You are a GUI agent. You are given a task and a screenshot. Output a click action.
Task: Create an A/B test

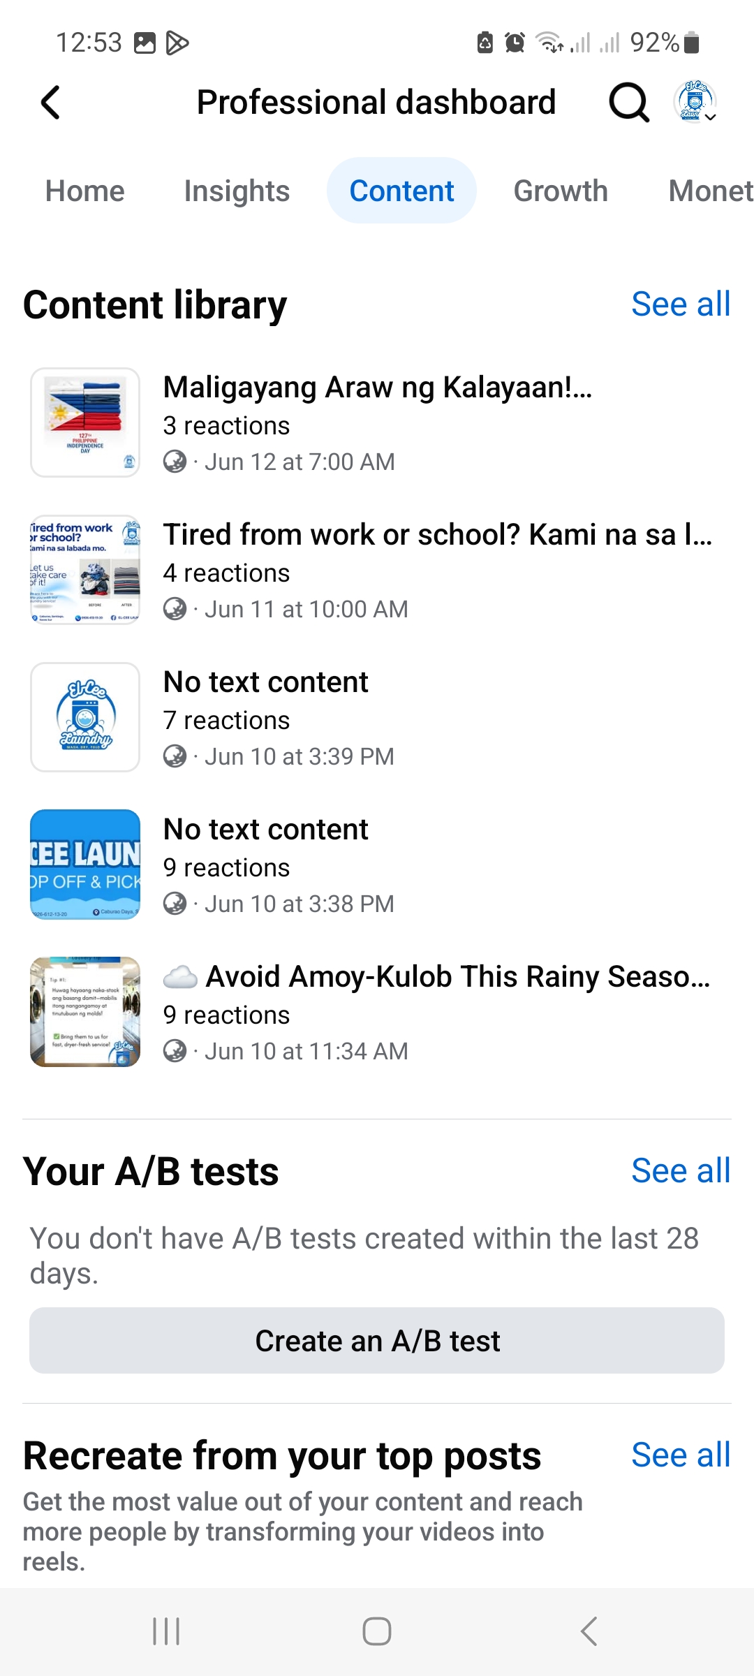coord(377,1341)
